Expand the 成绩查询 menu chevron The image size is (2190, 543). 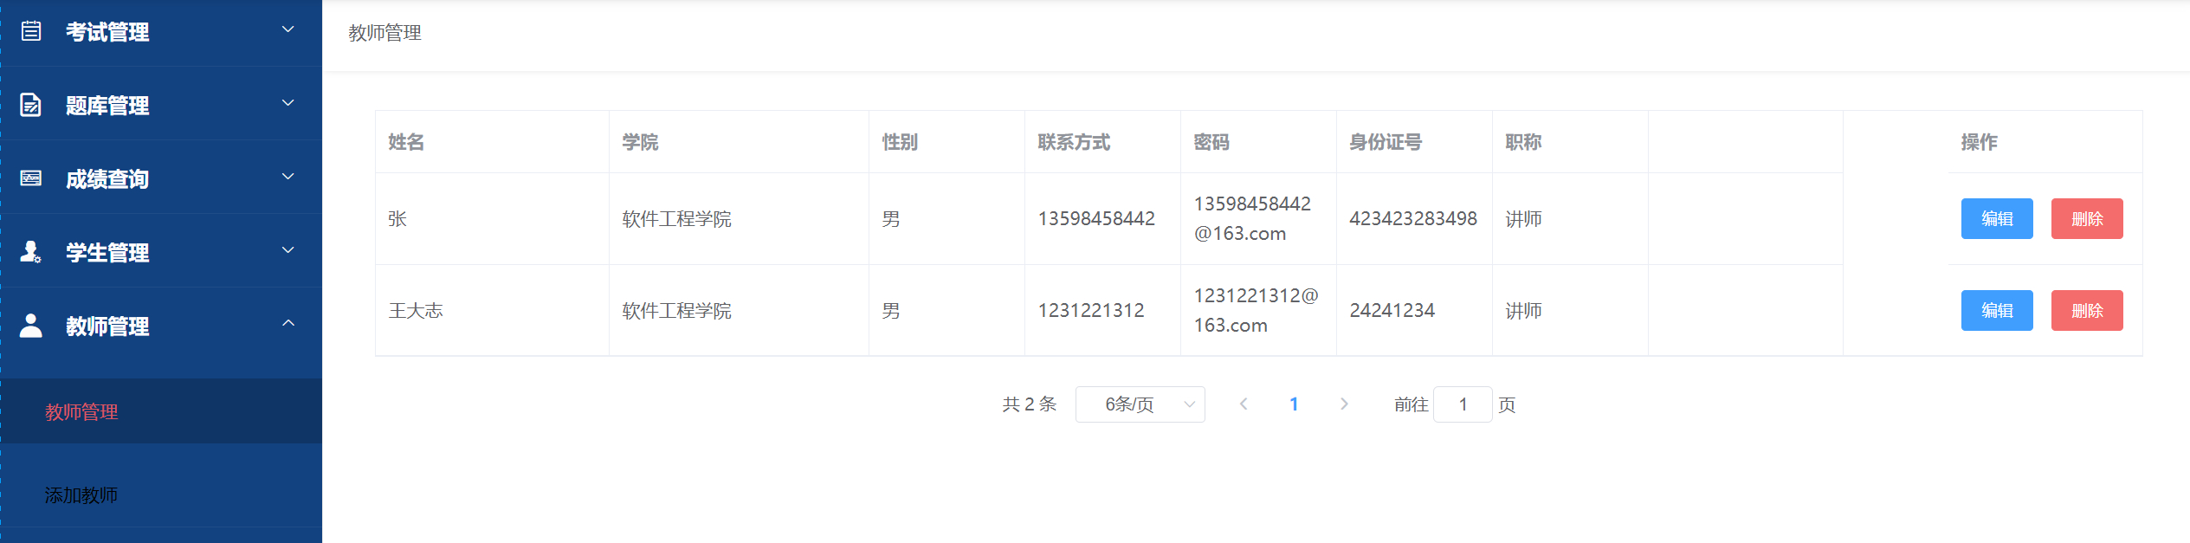pyautogui.click(x=288, y=177)
